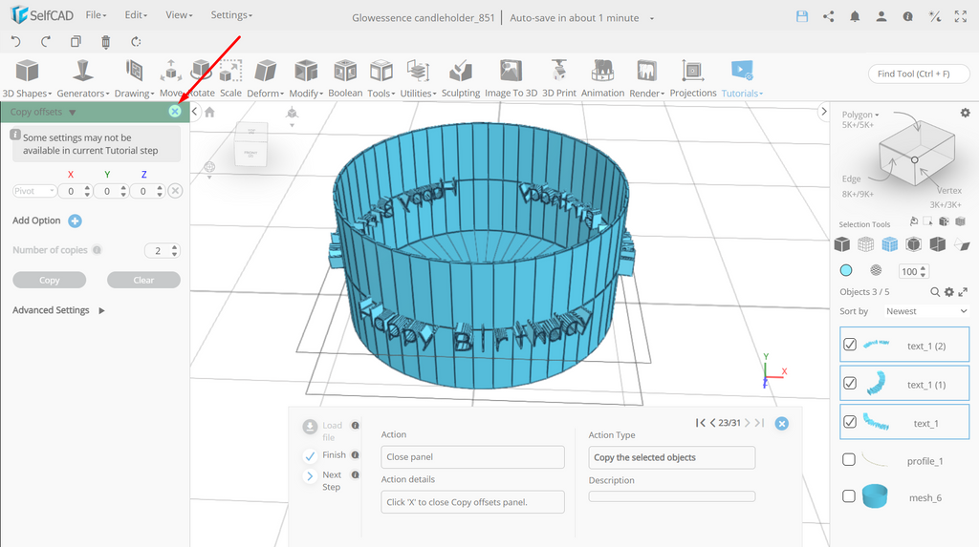Open the Projections tool
The image size is (979, 547).
click(x=693, y=78)
